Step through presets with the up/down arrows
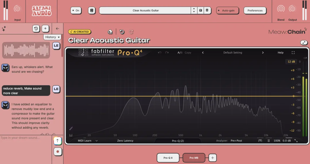The height and width of the screenshot is (164, 310). pyautogui.click(x=194, y=11)
